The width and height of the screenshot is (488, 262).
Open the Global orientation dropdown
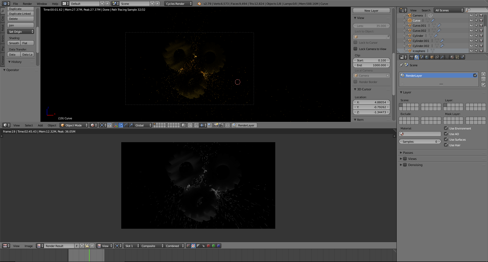[143, 125]
